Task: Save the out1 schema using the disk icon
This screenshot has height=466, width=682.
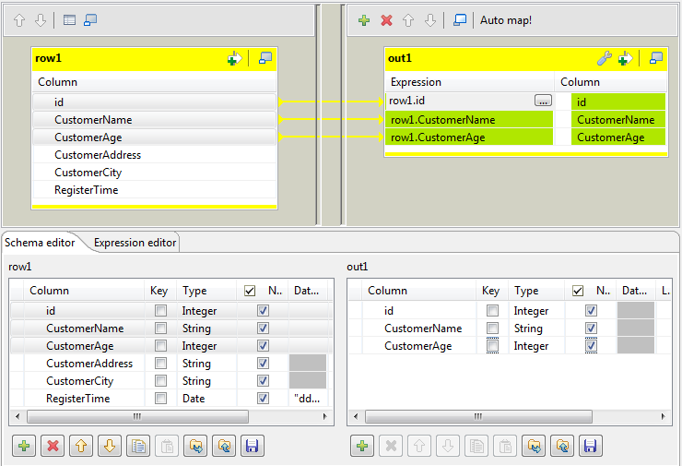Action: 590,447
